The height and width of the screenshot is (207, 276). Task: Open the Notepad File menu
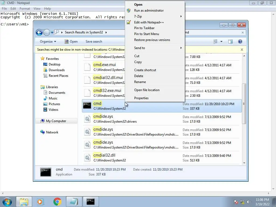[x=4, y=9]
